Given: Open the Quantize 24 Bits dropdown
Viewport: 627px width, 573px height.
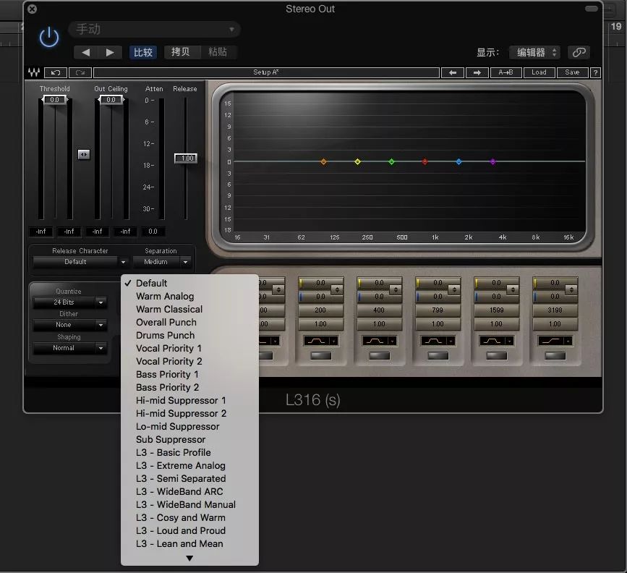Looking at the screenshot, I should point(69,302).
